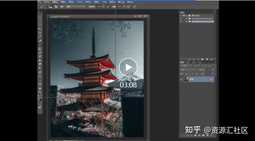Select the Path Selection tool
255x141 pixels.
pyautogui.click(x=40, y=80)
